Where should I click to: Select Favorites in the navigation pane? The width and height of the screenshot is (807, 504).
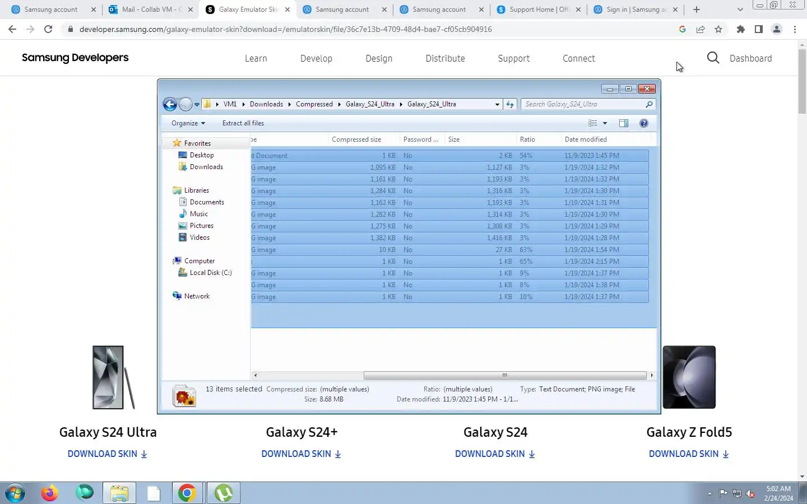point(197,143)
